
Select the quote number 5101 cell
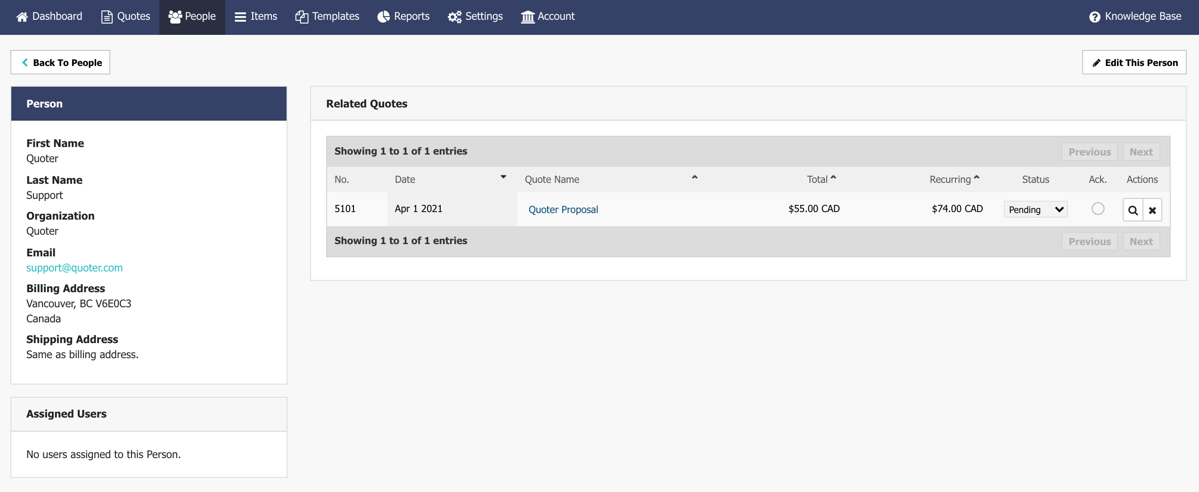(357, 209)
